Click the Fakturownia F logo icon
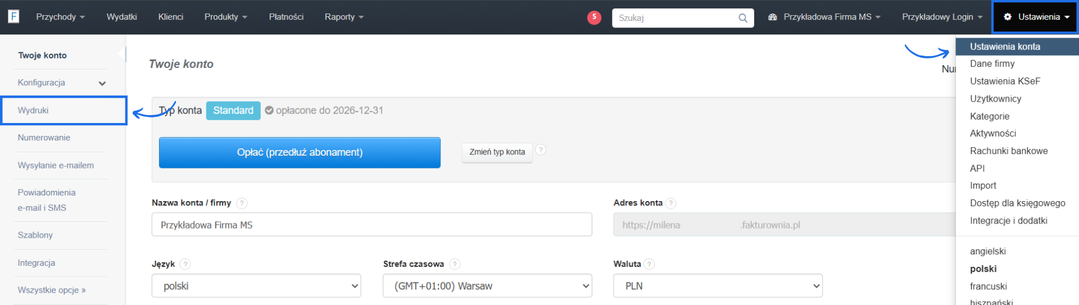The width and height of the screenshot is (1079, 305). pos(13,17)
